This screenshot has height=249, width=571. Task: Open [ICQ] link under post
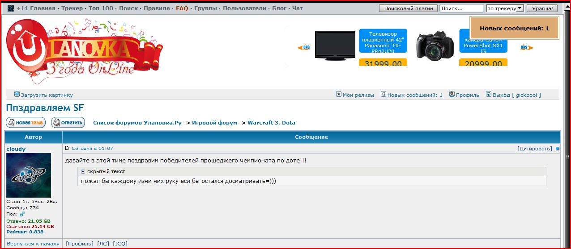point(120,244)
